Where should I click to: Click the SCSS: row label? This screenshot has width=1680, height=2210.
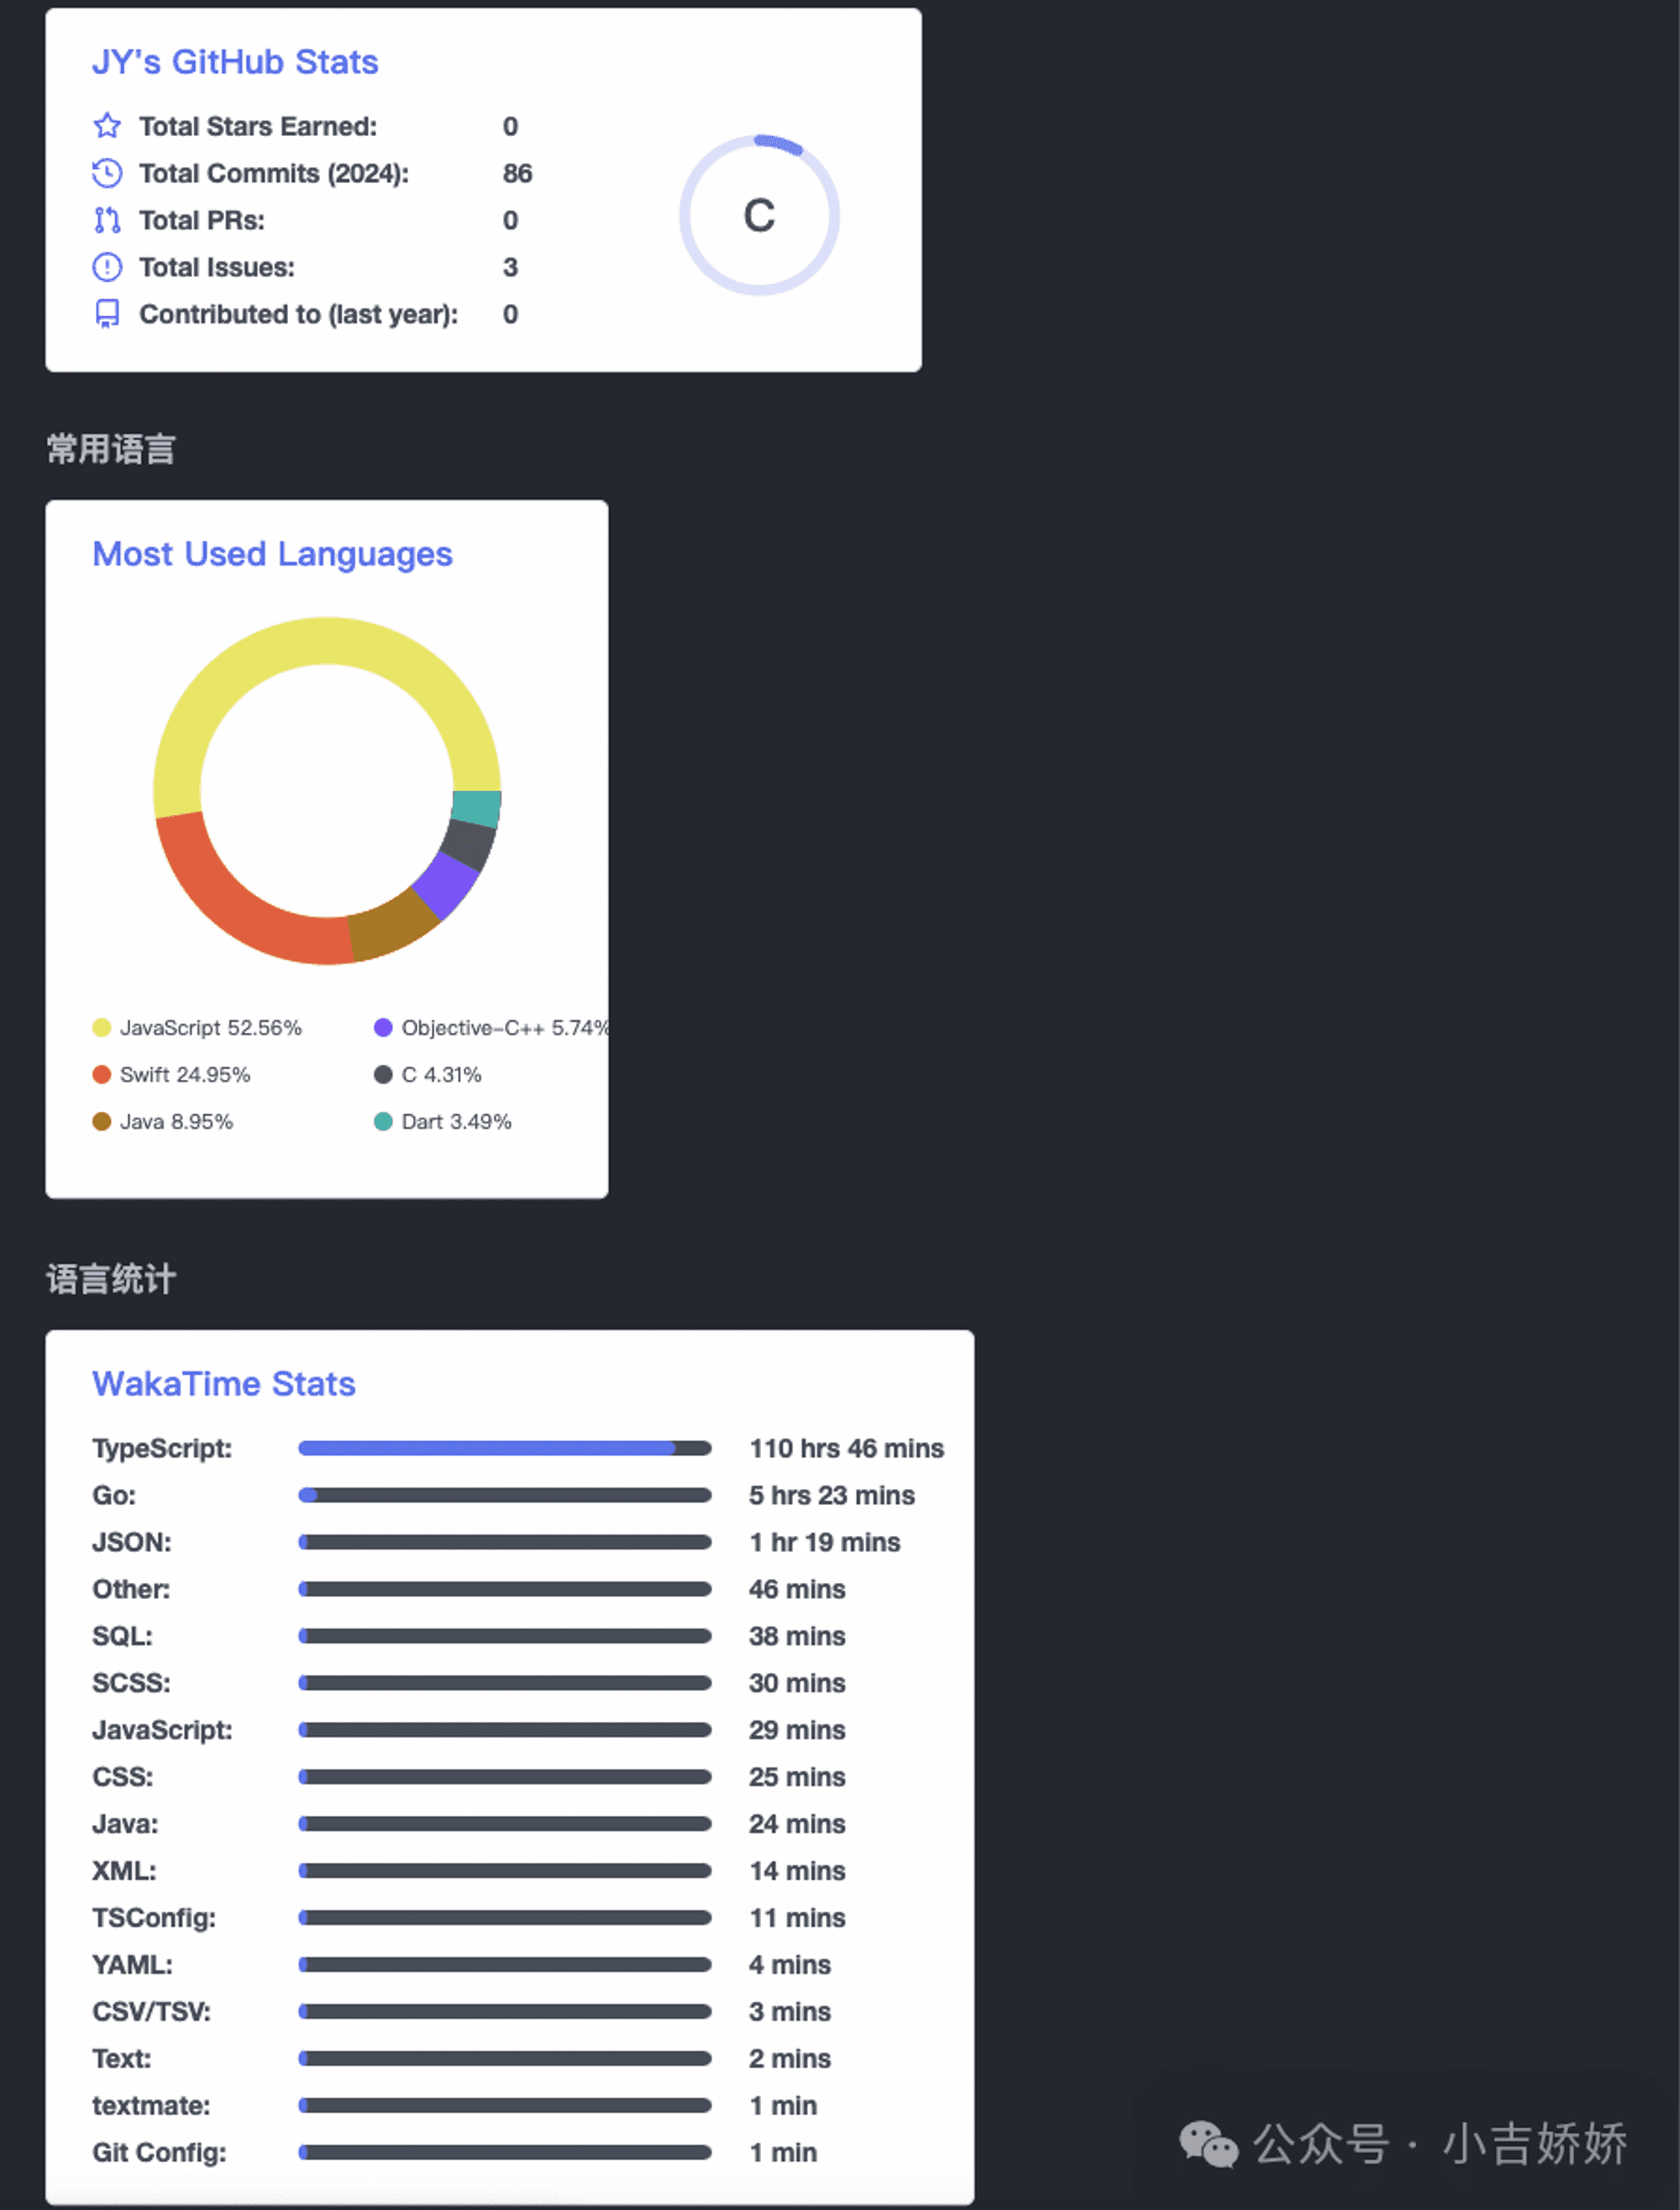click(131, 1683)
